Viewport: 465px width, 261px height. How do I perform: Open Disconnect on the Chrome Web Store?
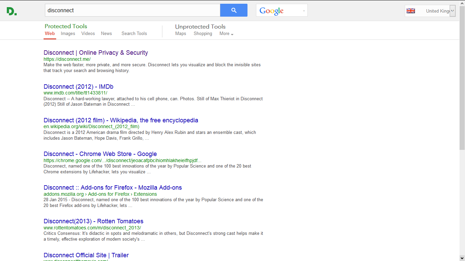point(100,154)
